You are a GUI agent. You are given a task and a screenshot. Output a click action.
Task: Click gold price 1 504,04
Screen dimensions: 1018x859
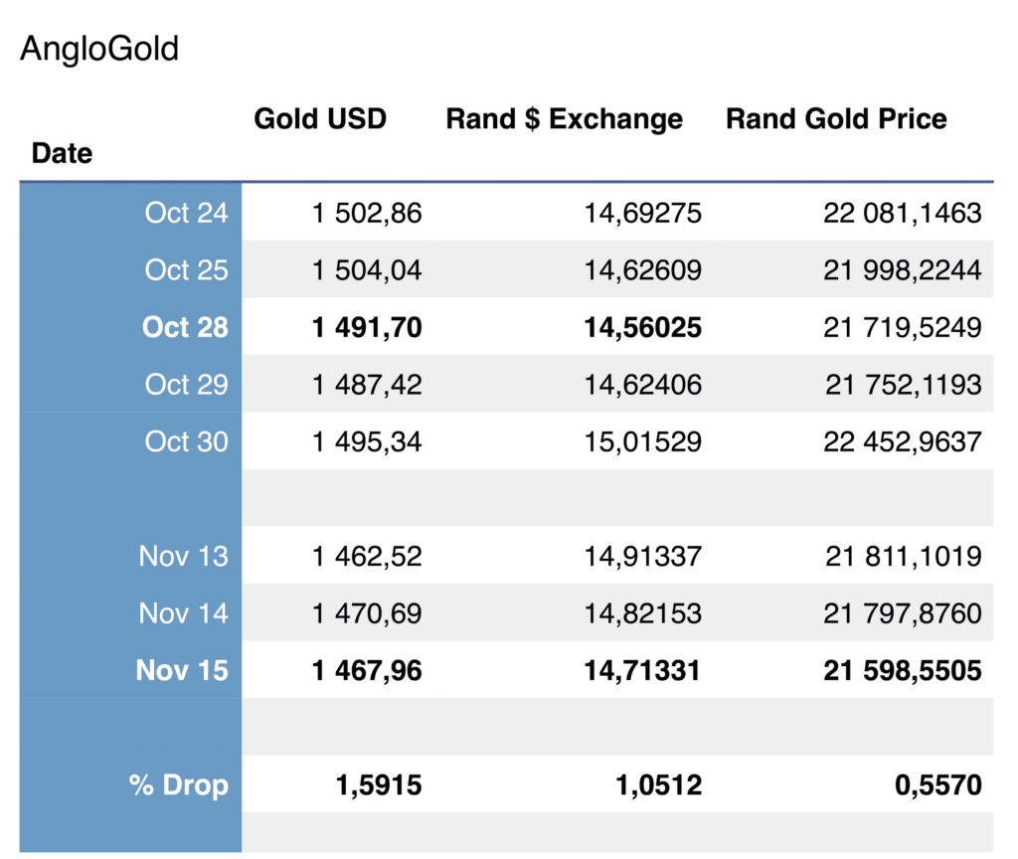tap(367, 270)
